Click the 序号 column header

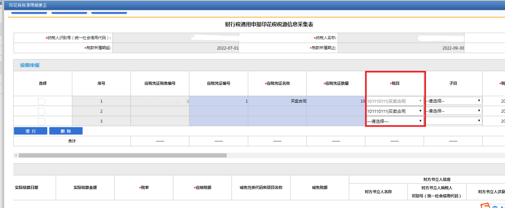(x=101, y=83)
